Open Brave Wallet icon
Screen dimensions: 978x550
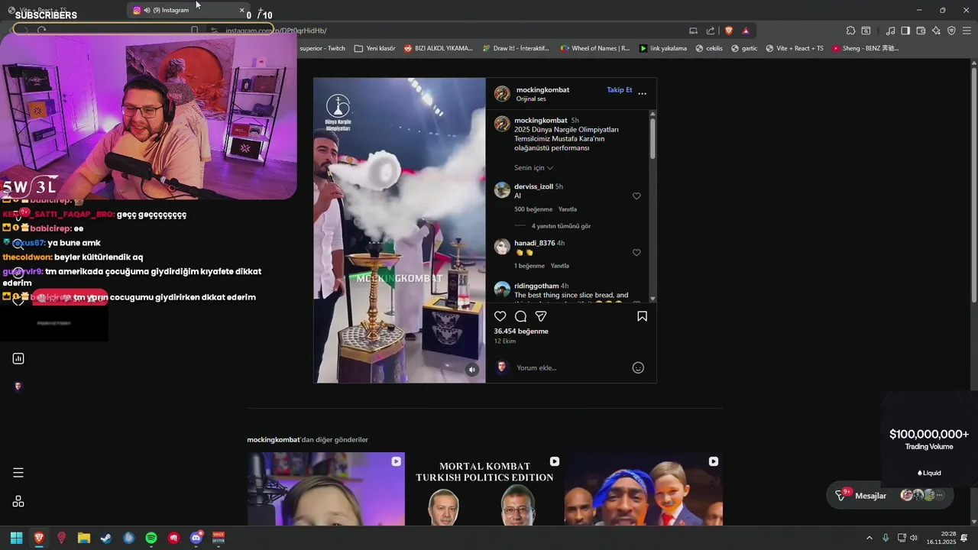click(921, 31)
